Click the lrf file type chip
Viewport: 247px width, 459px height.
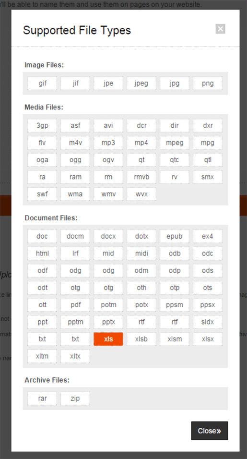pos(75,253)
